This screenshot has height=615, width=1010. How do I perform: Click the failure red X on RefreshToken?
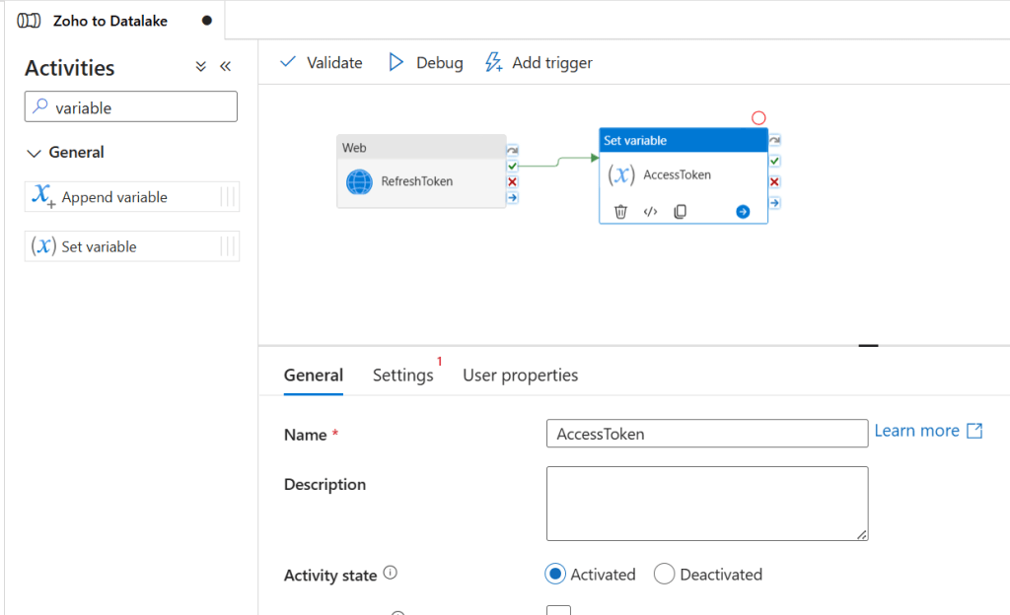512,182
